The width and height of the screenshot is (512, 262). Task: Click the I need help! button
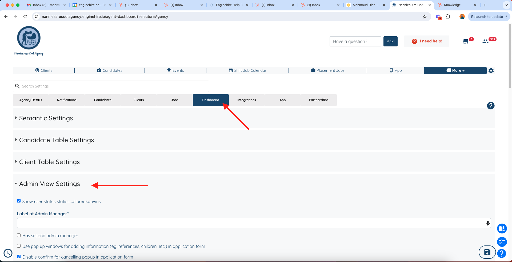coord(427,41)
